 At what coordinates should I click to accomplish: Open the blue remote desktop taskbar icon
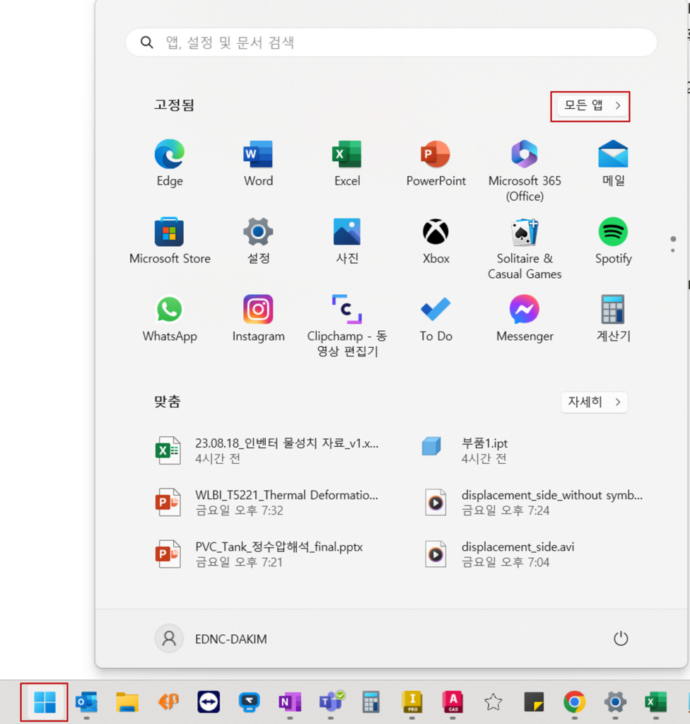pyautogui.click(x=249, y=702)
